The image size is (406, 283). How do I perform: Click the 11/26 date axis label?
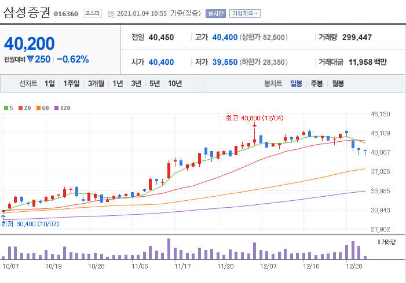coord(225,266)
